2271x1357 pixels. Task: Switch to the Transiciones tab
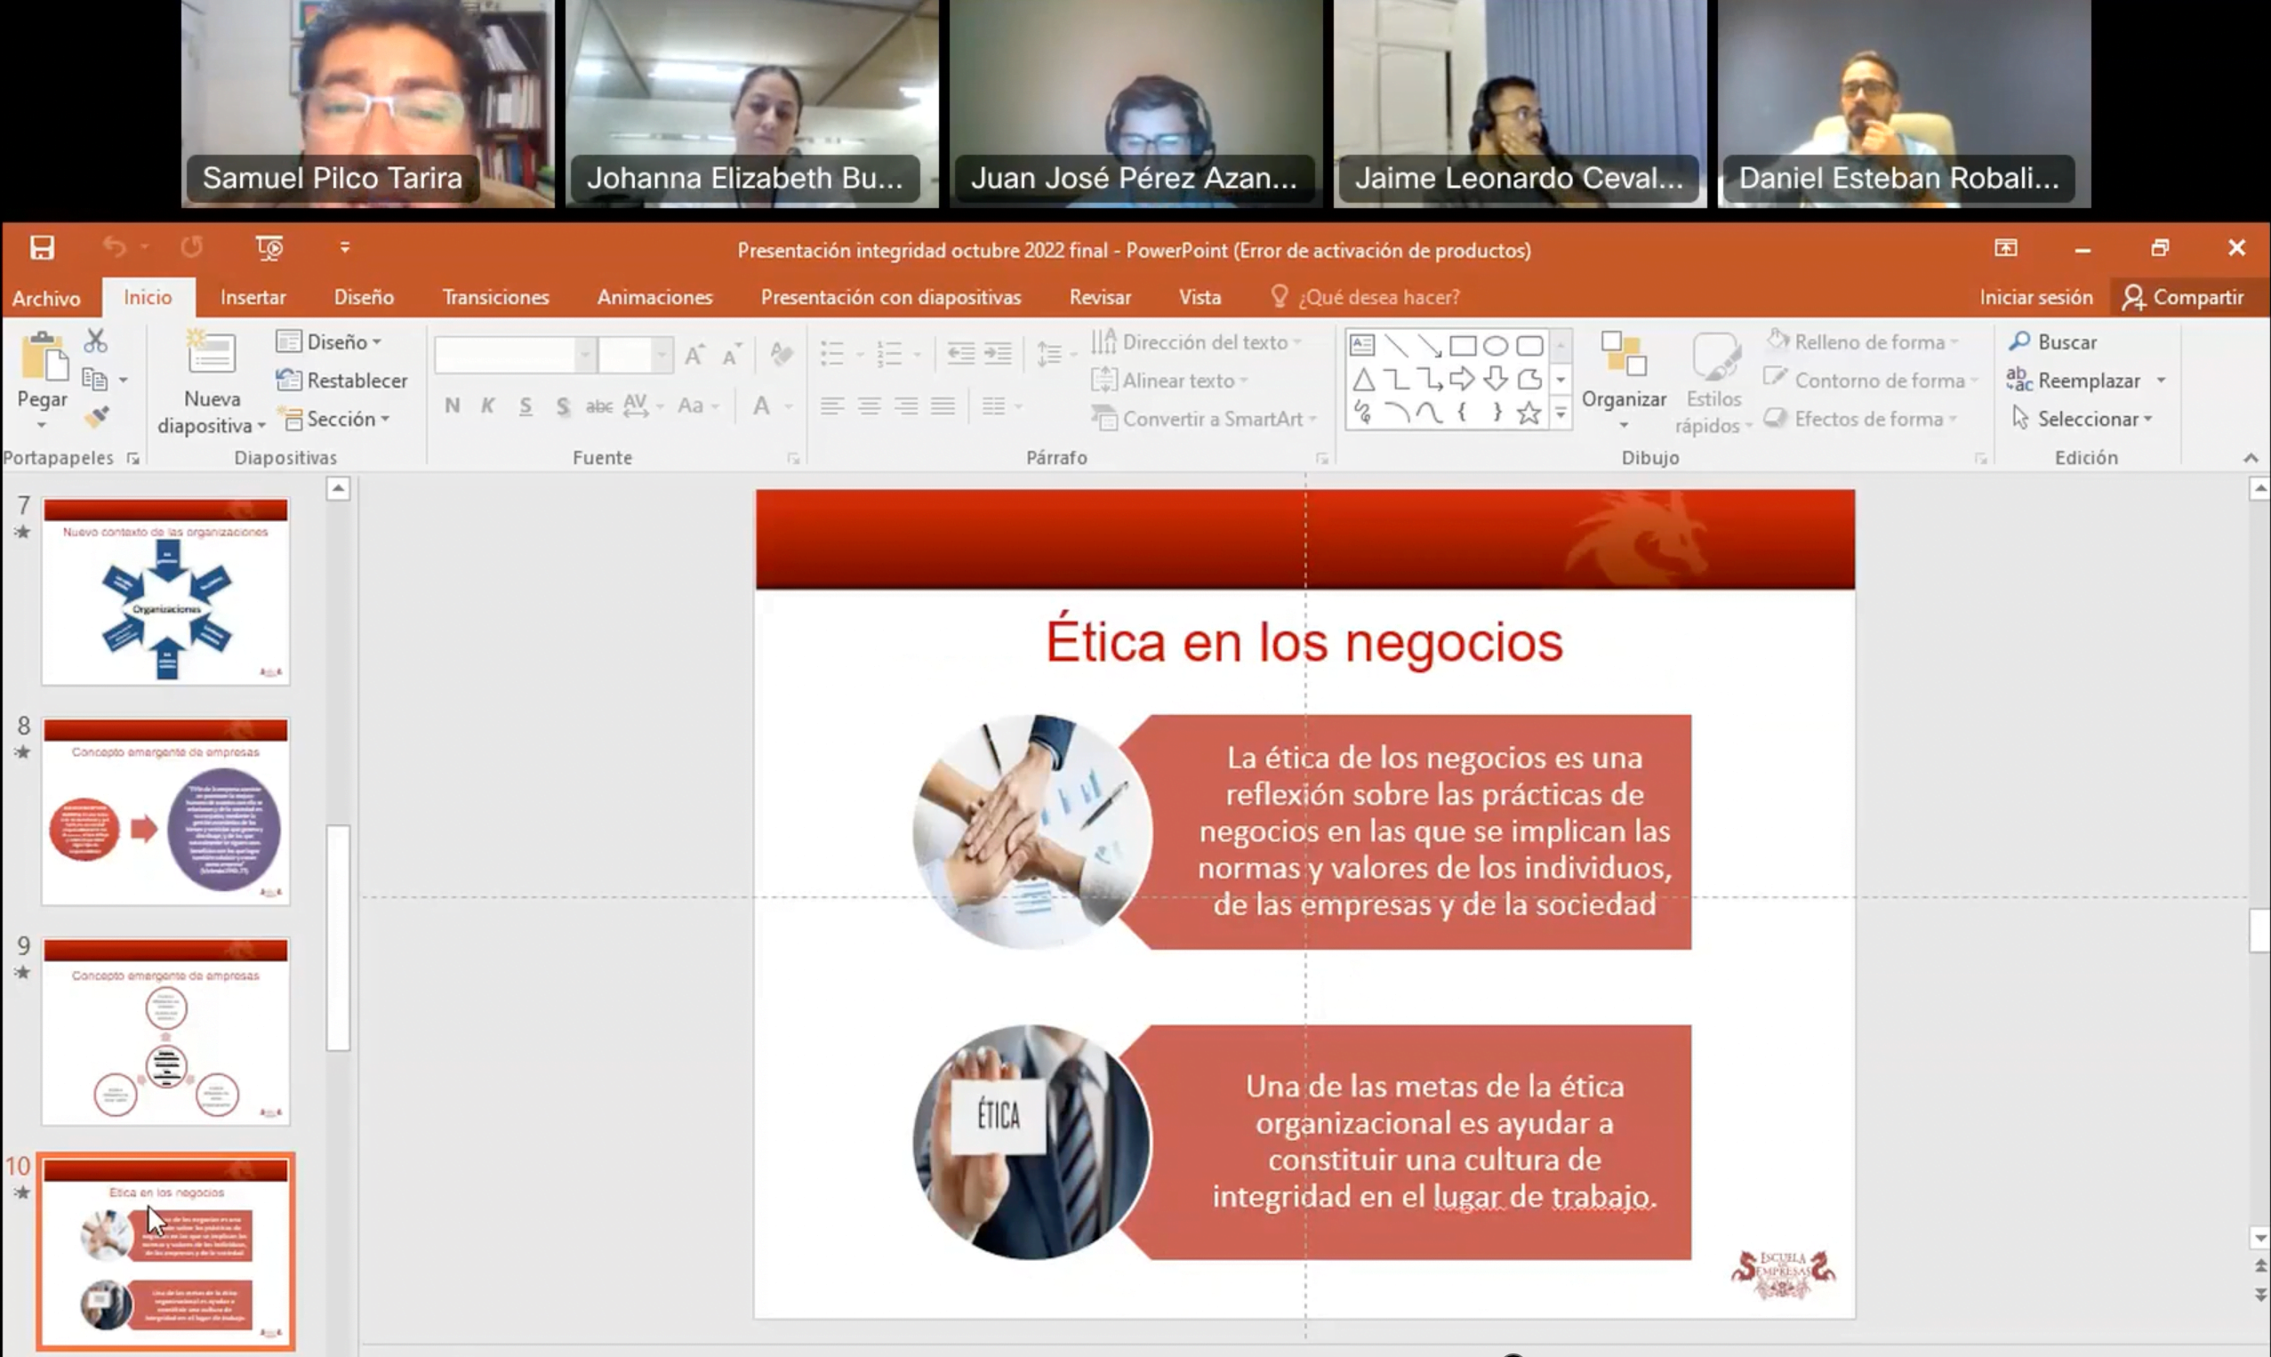[495, 297]
